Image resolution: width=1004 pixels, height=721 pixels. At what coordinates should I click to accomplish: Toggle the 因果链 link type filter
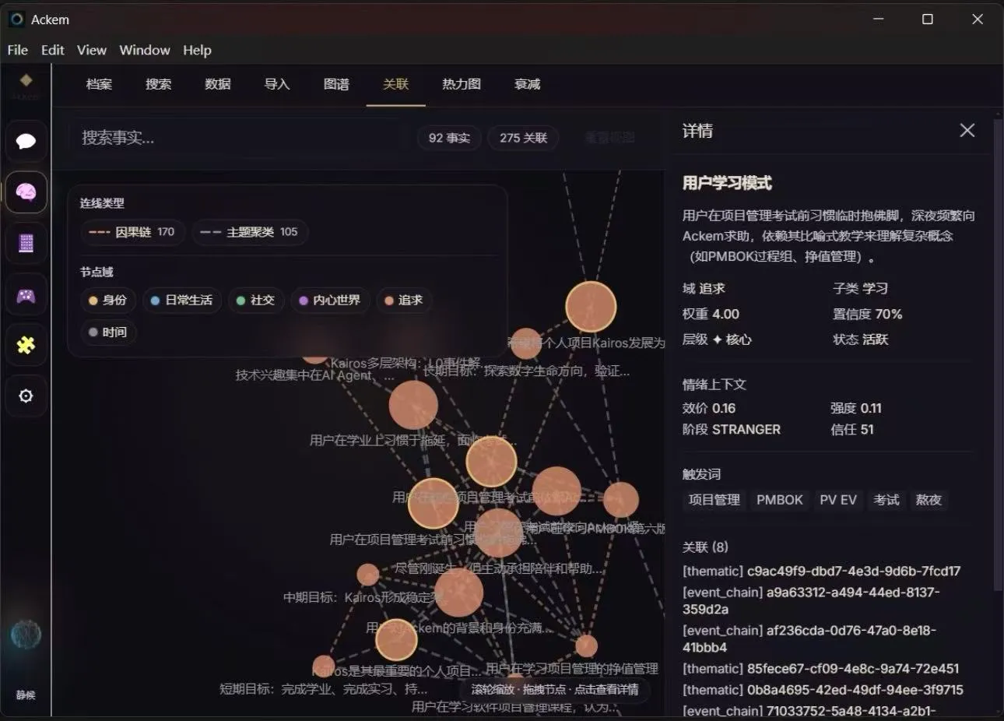tap(132, 232)
